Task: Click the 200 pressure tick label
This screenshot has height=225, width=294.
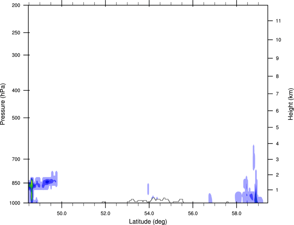Action: pyautogui.click(x=16, y=5)
